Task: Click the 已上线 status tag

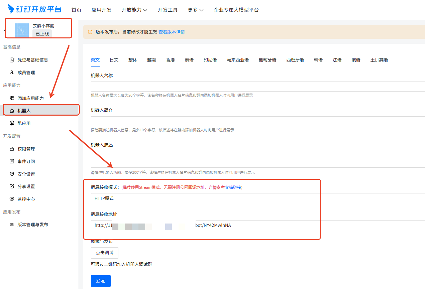Action: [42, 34]
